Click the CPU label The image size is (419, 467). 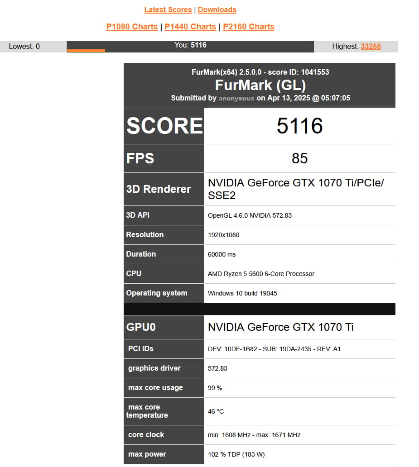tap(134, 273)
